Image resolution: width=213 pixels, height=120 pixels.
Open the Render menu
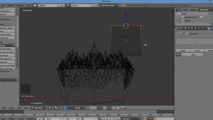[x=11, y=5]
